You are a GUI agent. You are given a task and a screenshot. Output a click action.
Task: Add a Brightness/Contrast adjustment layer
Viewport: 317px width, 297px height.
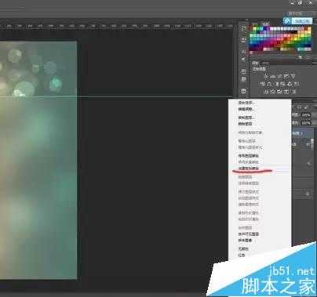coord(266,76)
